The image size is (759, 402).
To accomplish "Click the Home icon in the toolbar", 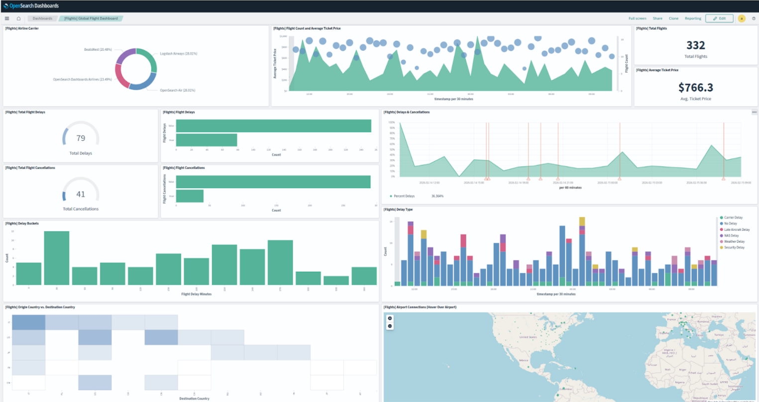I will tap(19, 18).
